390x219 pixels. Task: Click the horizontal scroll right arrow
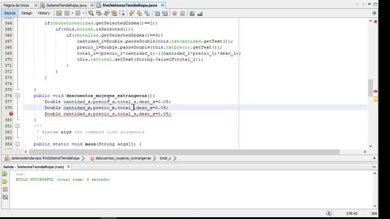pos(365,151)
